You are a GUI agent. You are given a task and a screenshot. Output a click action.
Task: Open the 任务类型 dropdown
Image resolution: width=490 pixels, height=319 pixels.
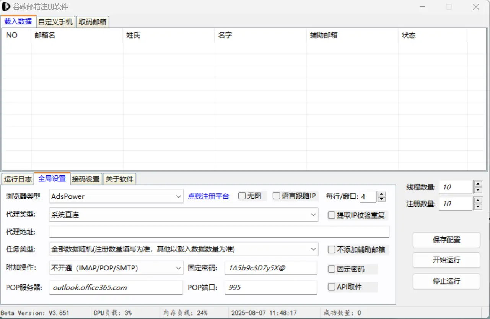pos(184,249)
